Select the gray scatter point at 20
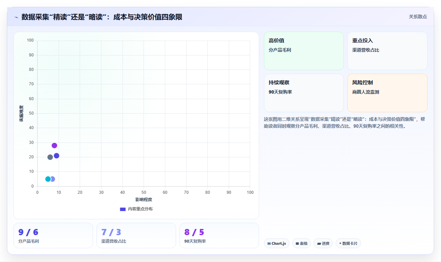 tap(50, 157)
